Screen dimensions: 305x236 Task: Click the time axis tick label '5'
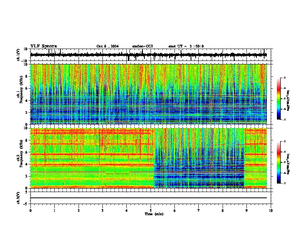pos(151,211)
